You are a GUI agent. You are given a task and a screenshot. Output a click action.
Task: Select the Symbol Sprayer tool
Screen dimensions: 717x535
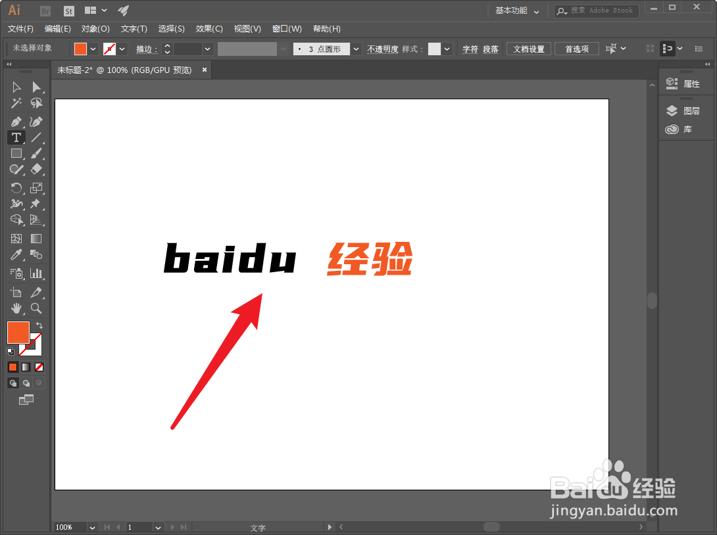[16, 273]
